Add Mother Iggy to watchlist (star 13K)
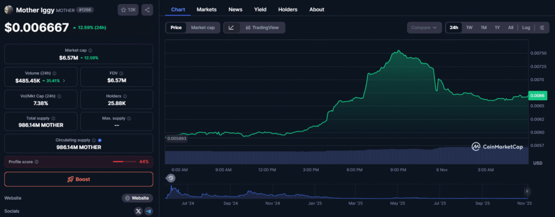Image resolution: width=555 pixels, height=217 pixels. click(x=128, y=10)
